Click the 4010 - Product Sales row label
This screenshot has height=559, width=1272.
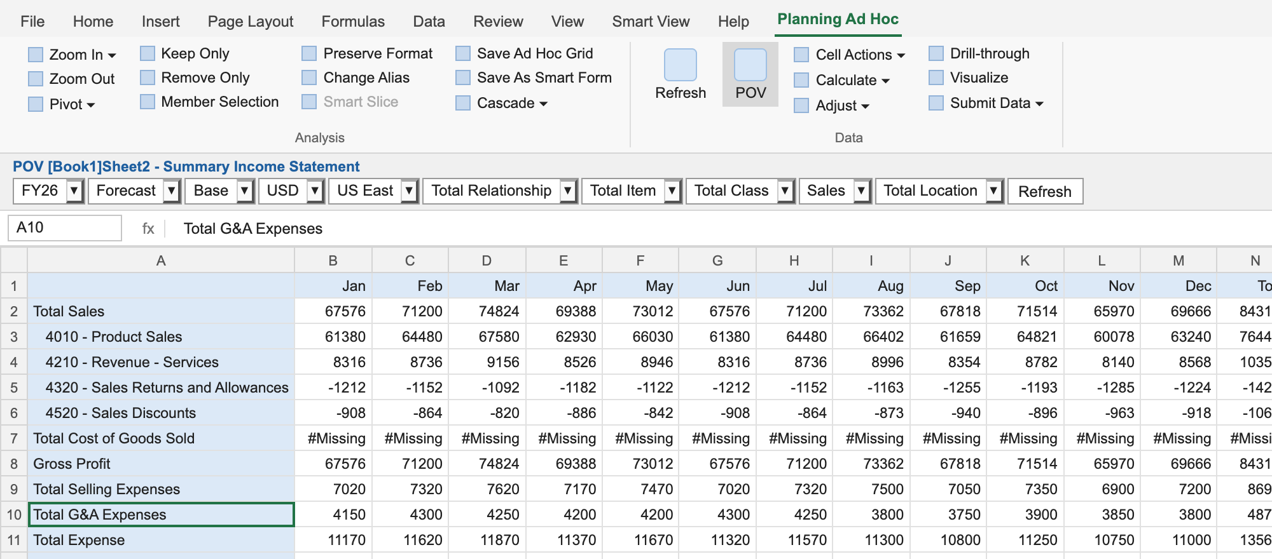(x=161, y=337)
